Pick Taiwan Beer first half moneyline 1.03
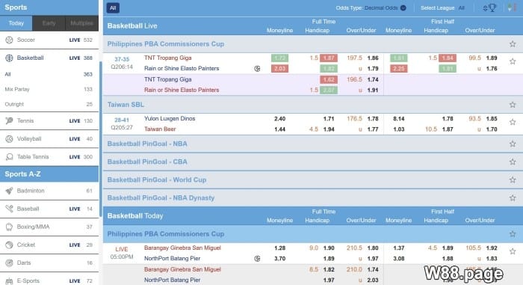523x285 pixels. coord(398,129)
